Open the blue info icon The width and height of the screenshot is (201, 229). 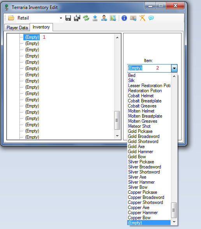point(124,18)
